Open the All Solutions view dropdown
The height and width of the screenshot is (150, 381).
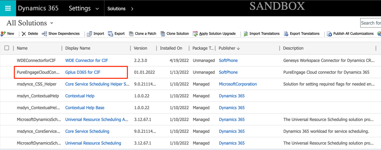51,23
